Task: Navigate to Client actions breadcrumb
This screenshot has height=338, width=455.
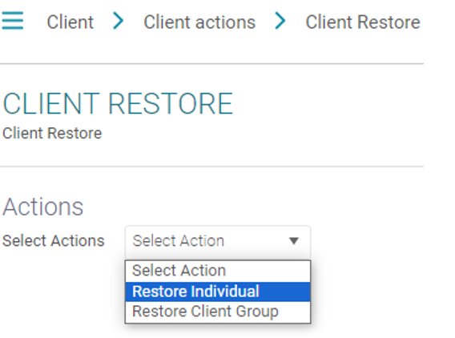Action: (199, 22)
